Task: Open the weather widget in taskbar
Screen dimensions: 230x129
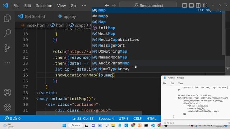Action: tap(9, 125)
